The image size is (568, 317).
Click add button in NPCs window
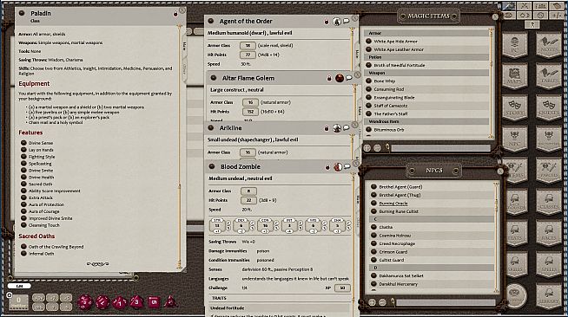372,302
